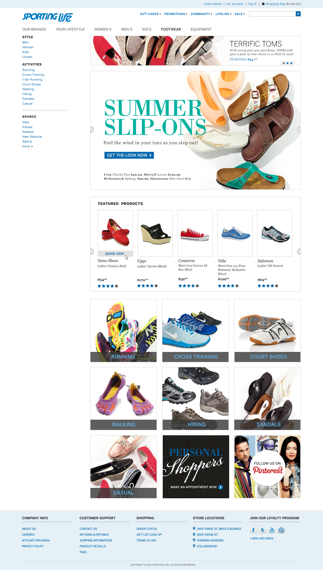Open the Facebook icon in footer
The width and height of the screenshot is (323, 570).
point(254,530)
